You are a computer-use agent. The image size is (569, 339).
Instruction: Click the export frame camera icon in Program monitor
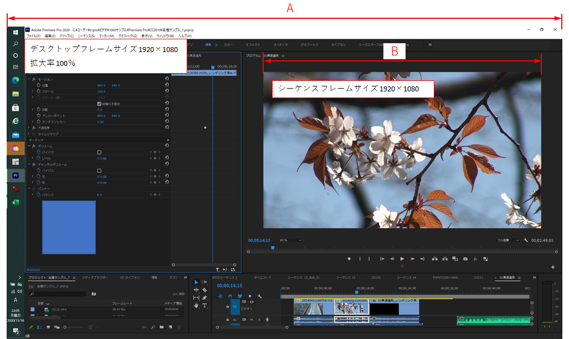click(x=465, y=258)
